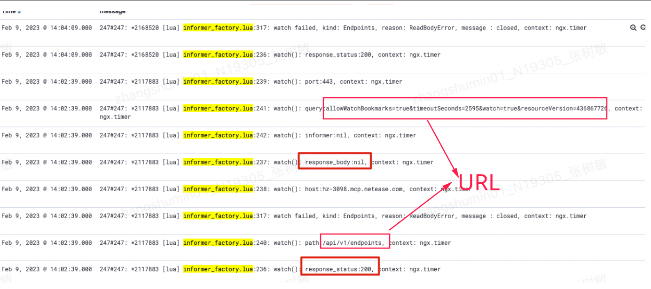This screenshot has width=651, height=289.
Task: Select the boxed response_status:200 value
Action: click(340, 269)
